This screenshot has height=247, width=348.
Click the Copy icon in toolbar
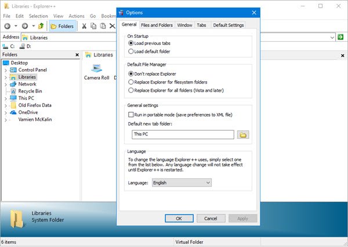tap(93, 26)
